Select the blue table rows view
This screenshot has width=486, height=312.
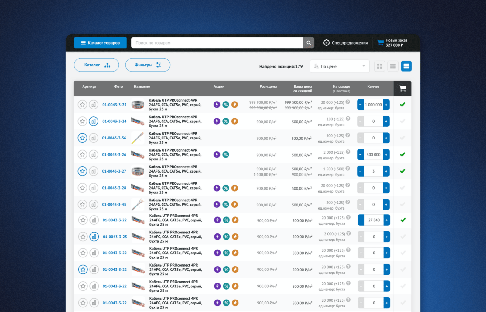pos(406,66)
